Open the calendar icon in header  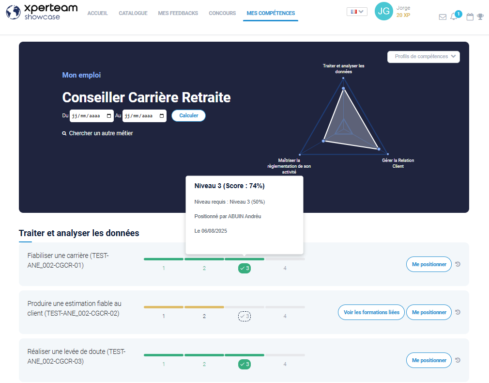pyautogui.click(x=470, y=17)
